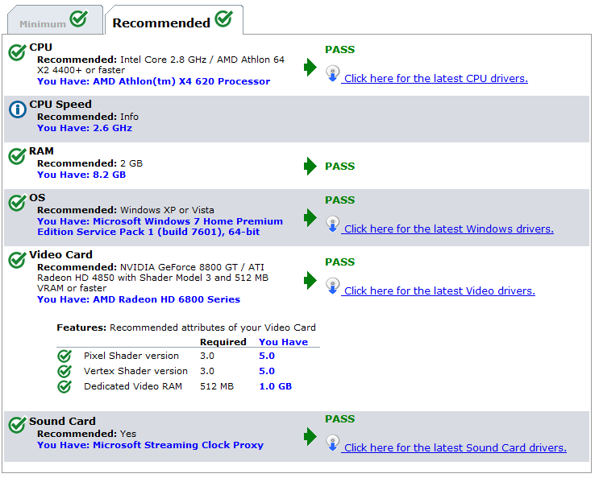Open the latest Windows drivers link

click(447, 229)
